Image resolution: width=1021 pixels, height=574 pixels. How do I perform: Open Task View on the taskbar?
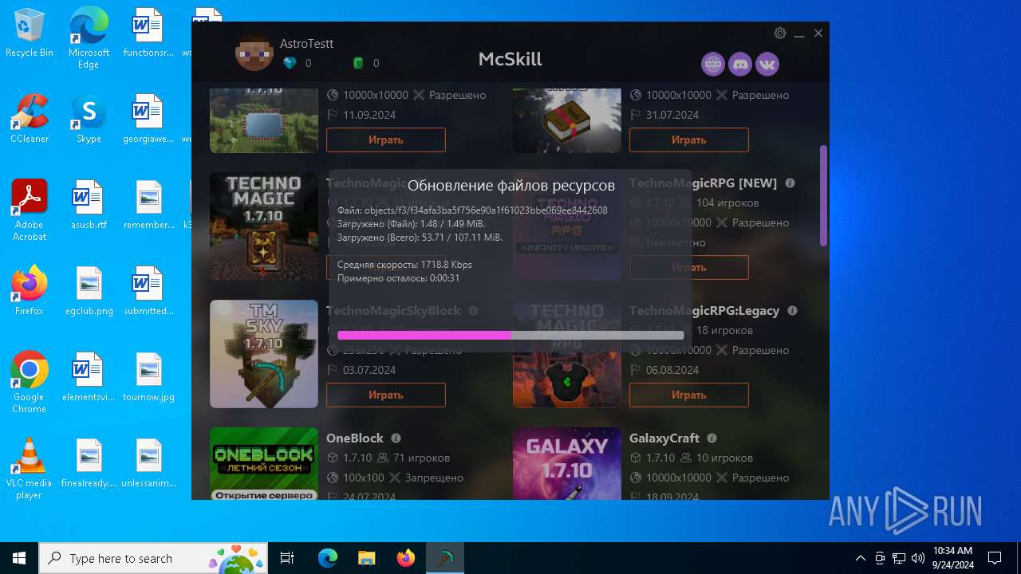288,558
